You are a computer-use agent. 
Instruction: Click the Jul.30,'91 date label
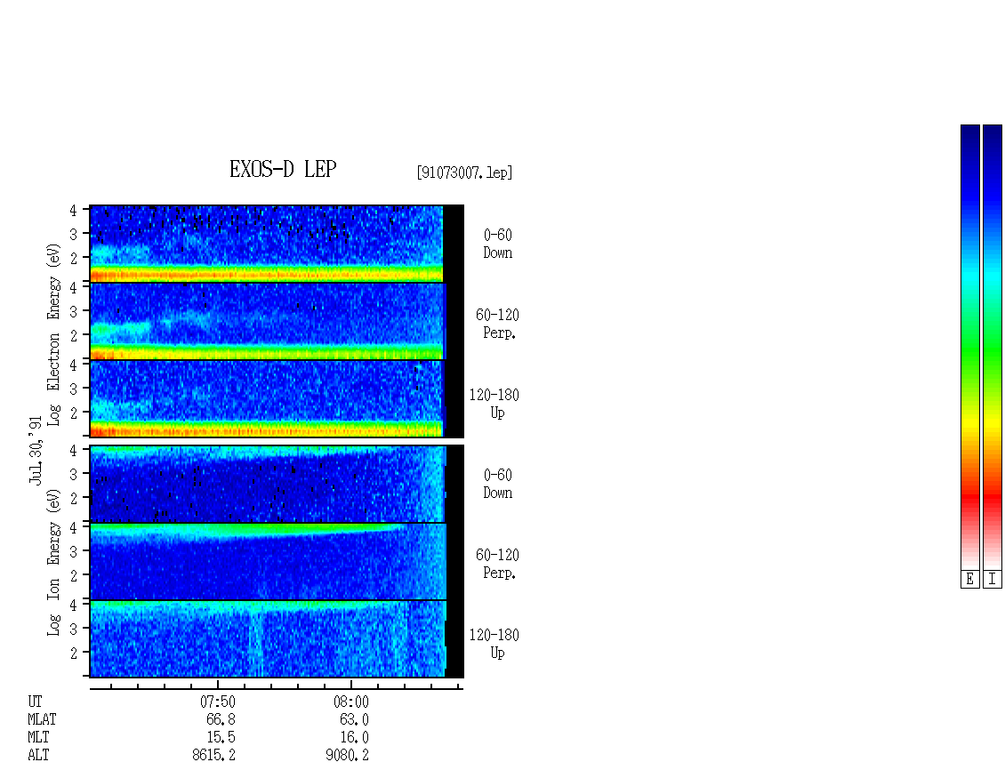tap(36, 450)
